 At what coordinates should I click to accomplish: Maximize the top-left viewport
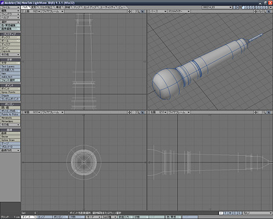click(x=143, y=12)
